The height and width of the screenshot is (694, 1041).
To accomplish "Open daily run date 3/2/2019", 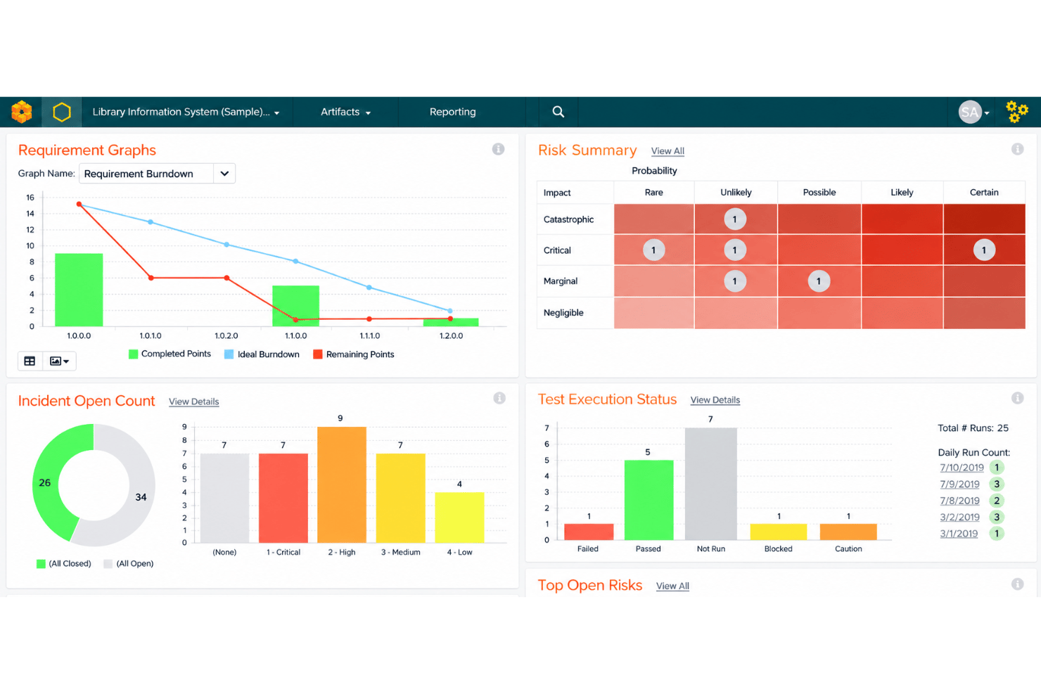I will pyautogui.click(x=959, y=517).
